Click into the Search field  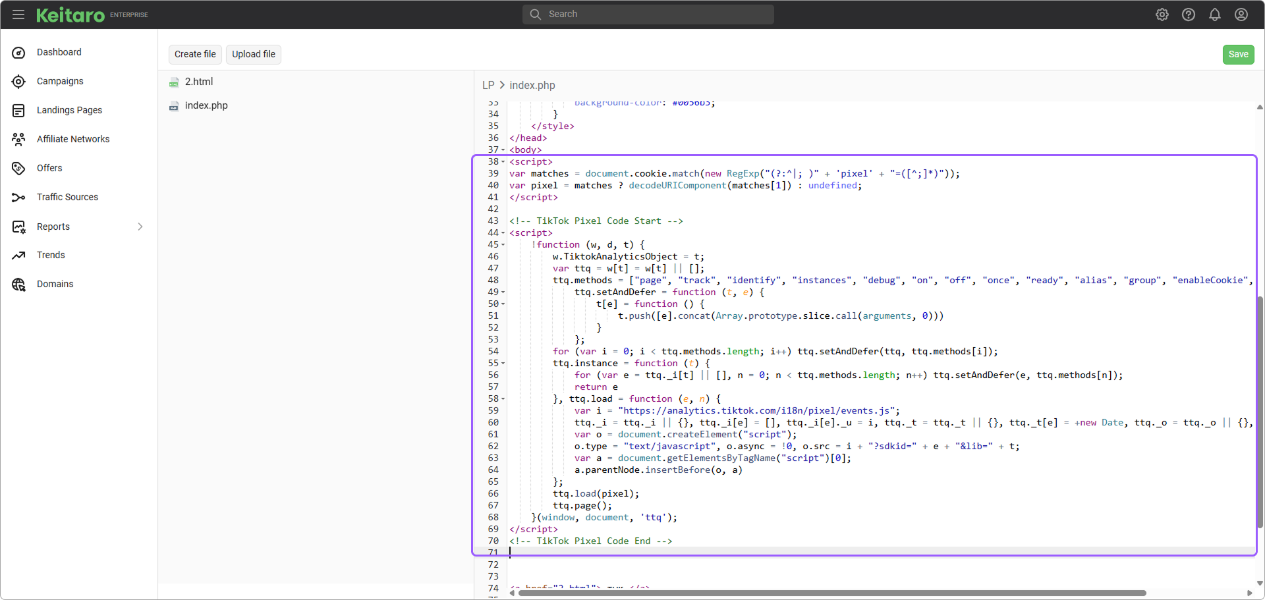(x=648, y=14)
